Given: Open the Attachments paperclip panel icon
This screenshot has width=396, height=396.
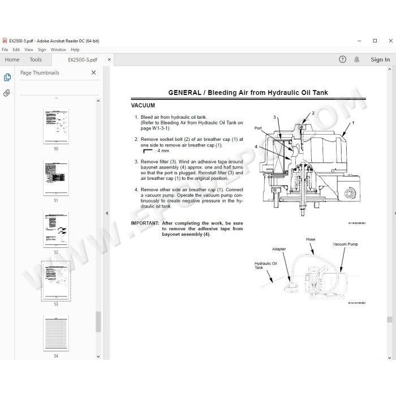Looking at the screenshot, I should pos(7,93).
